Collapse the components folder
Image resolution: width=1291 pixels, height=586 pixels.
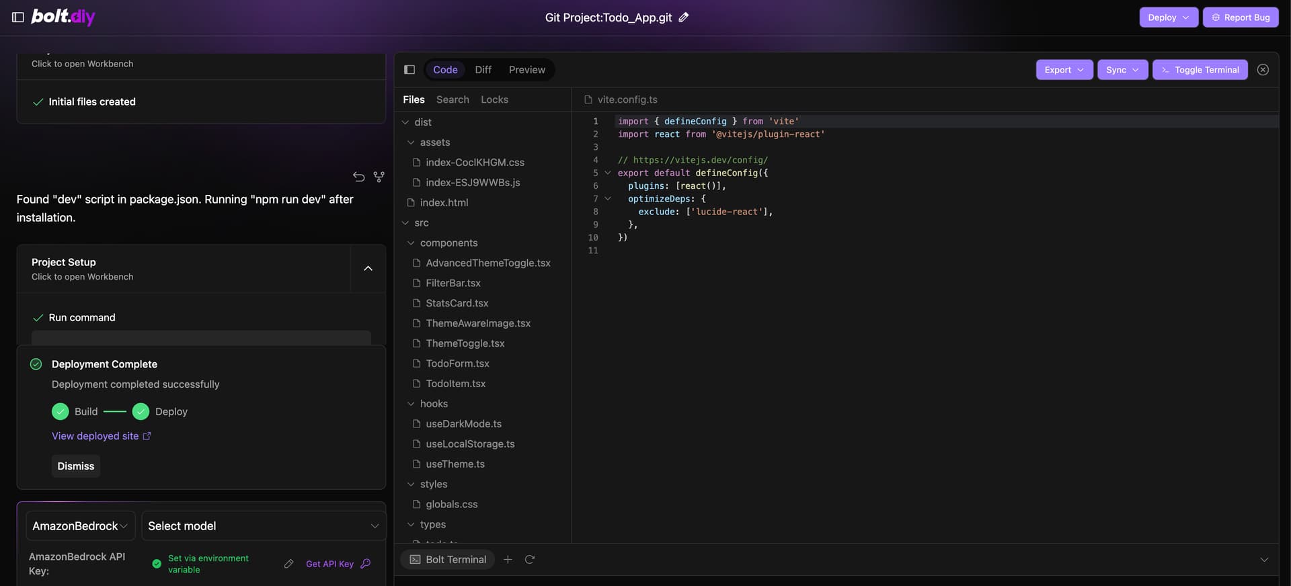tap(482, 243)
